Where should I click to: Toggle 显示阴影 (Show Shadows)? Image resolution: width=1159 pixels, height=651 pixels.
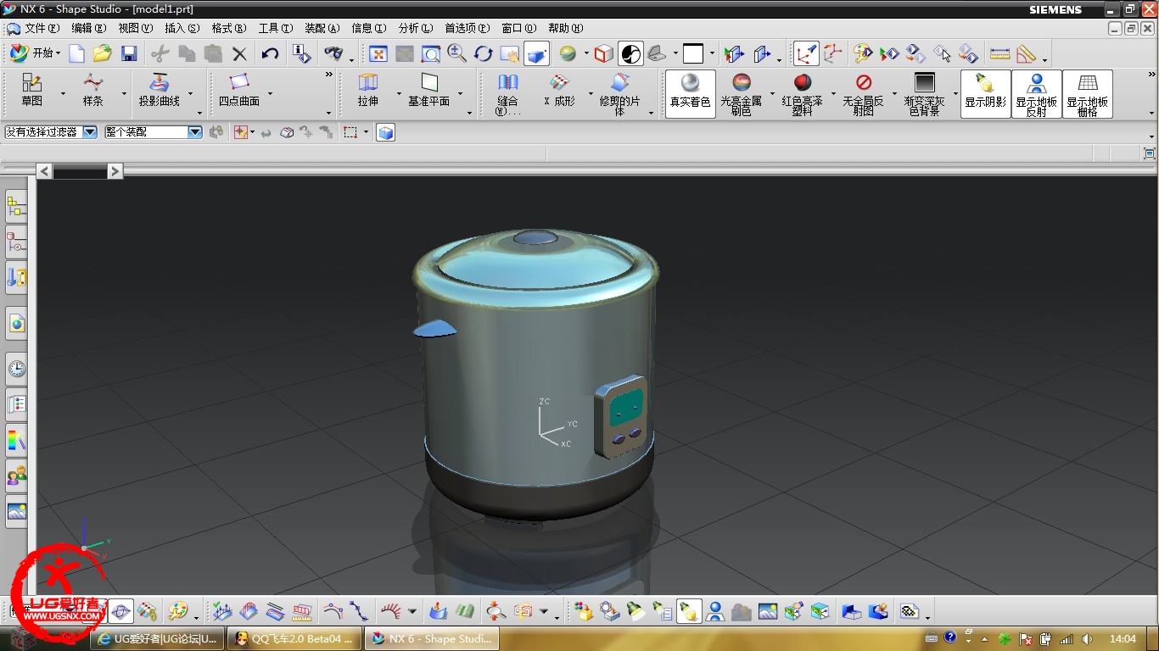[x=985, y=93]
